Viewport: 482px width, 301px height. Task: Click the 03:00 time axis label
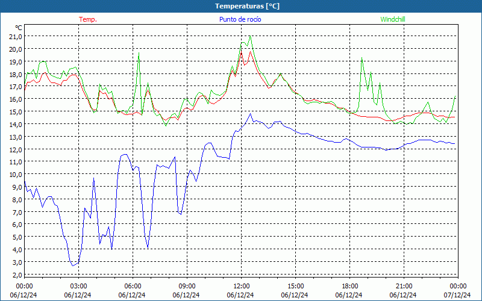click(78, 287)
